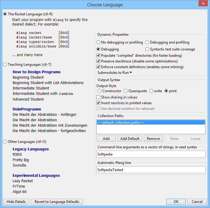Click command-line arguments field containing Softpedia
The width and height of the screenshot is (210, 208).
(x=151, y=154)
